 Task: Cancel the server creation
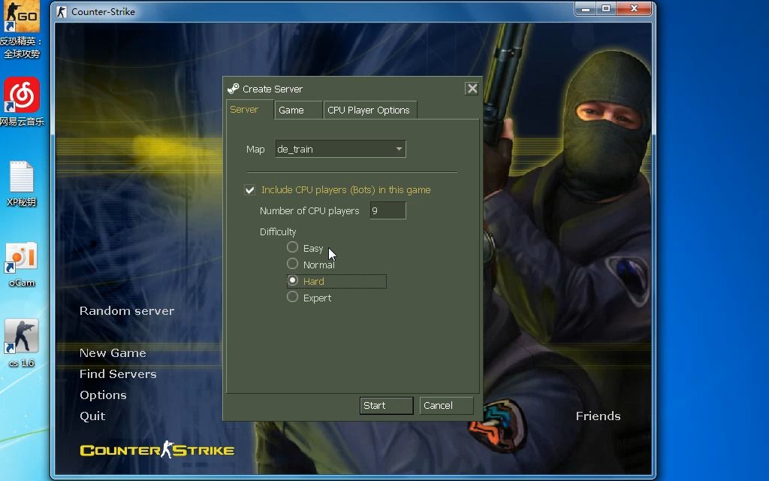click(x=445, y=405)
